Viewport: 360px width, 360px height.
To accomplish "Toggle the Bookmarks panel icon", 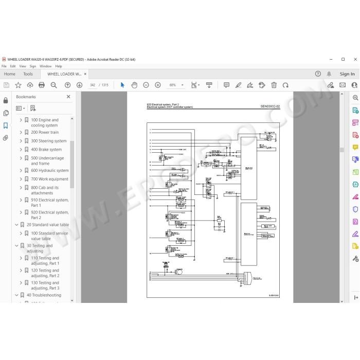I will 6,125.
